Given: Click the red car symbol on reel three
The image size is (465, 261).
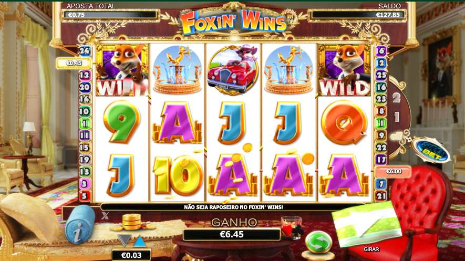Looking at the screenshot, I should [x=233, y=70].
